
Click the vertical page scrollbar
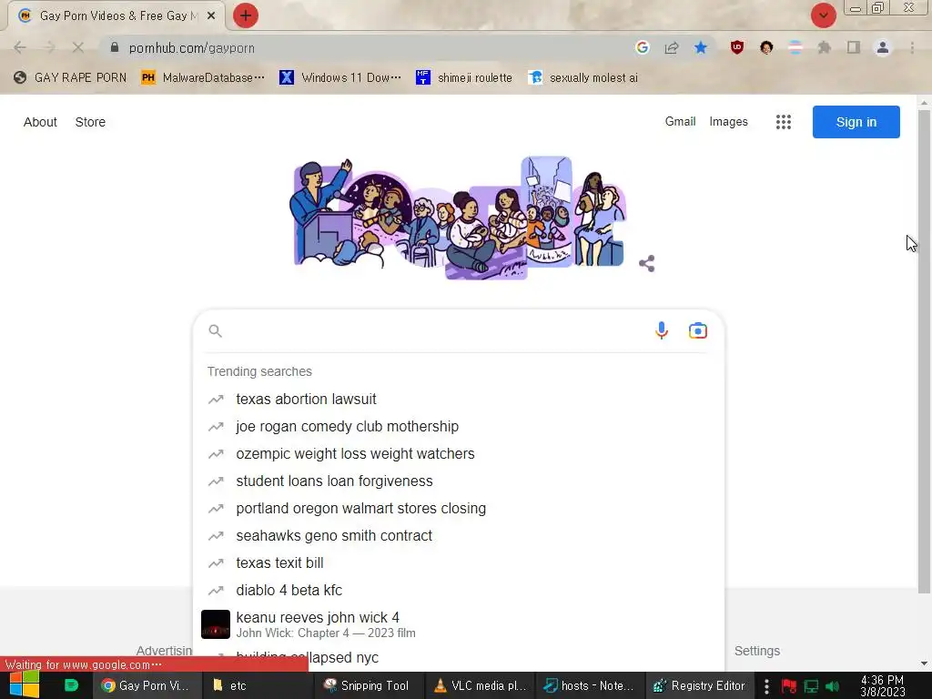[924, 350]
